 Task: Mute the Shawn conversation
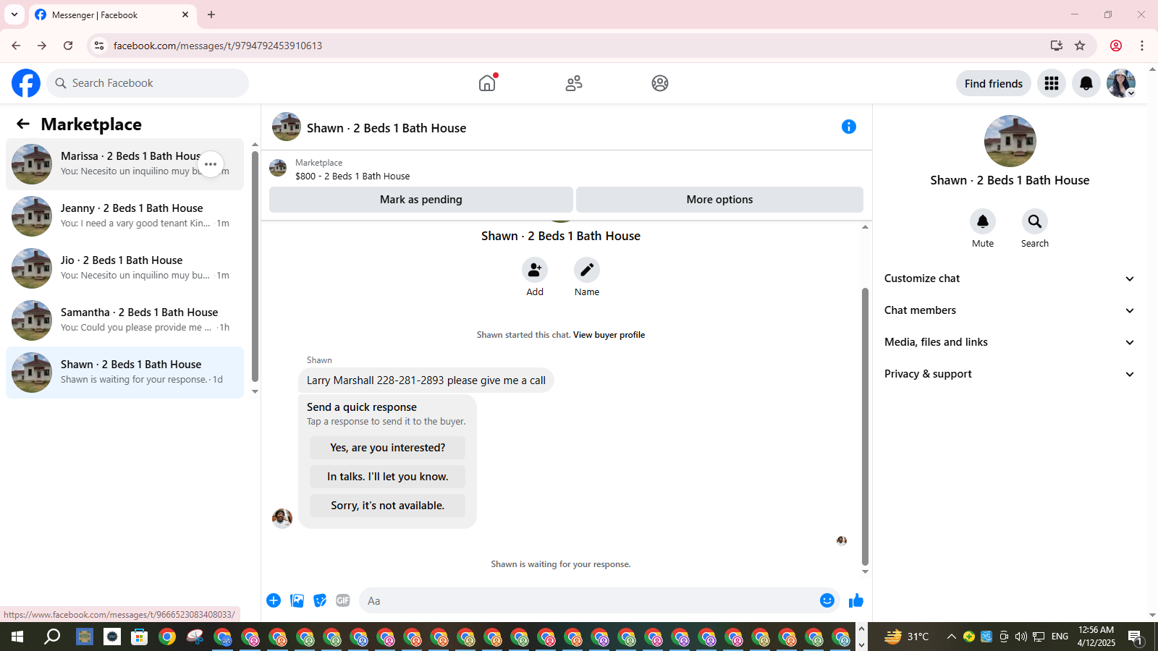(983, 221)
